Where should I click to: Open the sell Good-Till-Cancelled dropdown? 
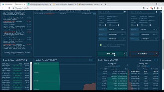(142, 12)
